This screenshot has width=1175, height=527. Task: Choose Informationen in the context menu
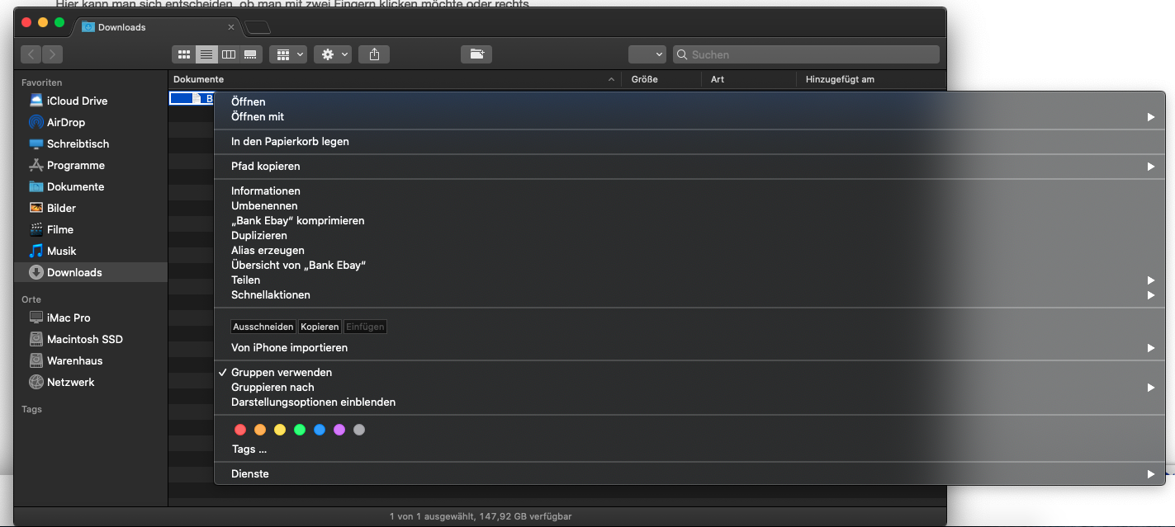(x=689, y=191)
